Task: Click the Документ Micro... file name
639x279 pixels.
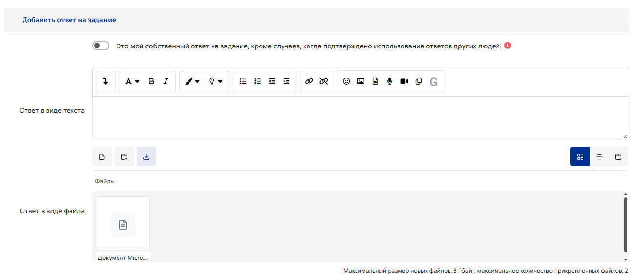Action: [x=122, y=257]
